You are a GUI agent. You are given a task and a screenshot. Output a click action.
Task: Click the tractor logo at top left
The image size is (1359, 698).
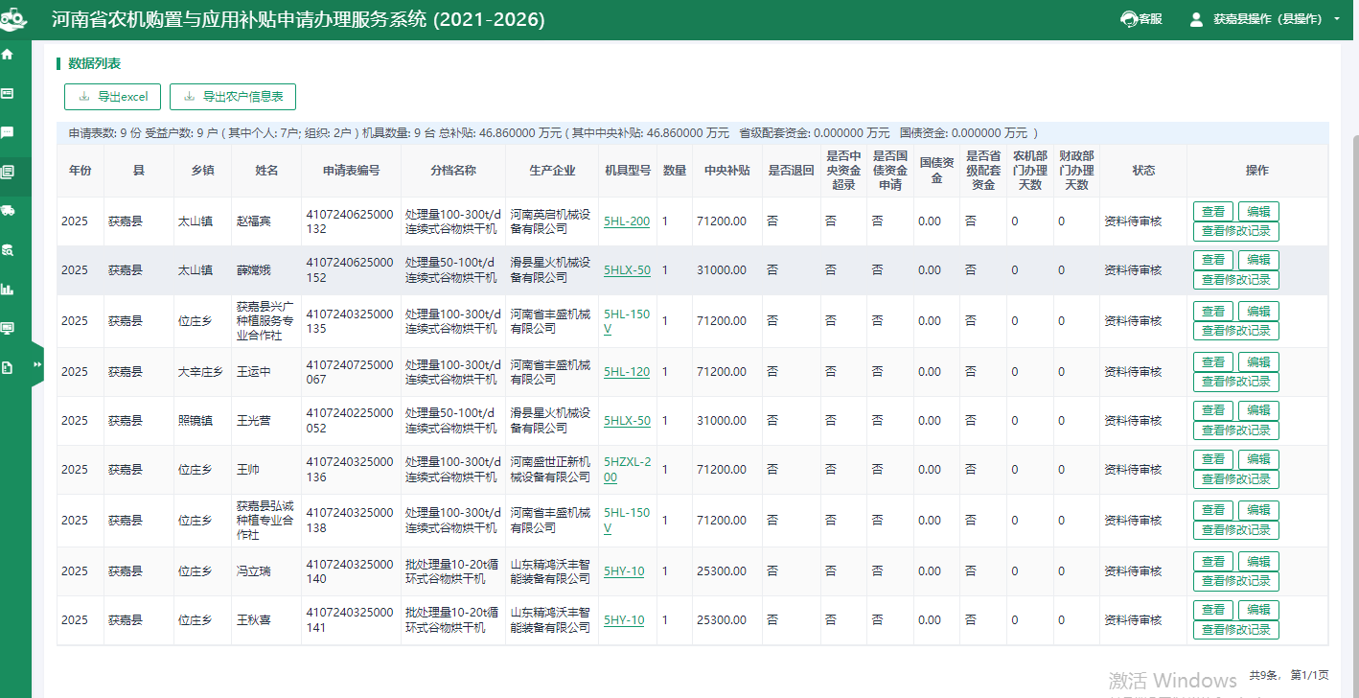tap(14, 20)
